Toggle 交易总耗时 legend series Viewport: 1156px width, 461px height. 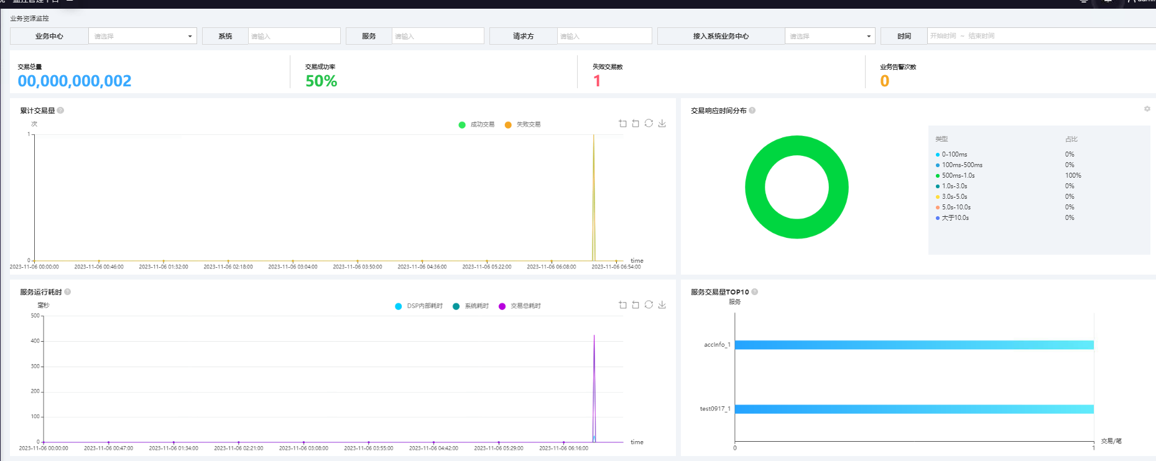pos(520,306)
